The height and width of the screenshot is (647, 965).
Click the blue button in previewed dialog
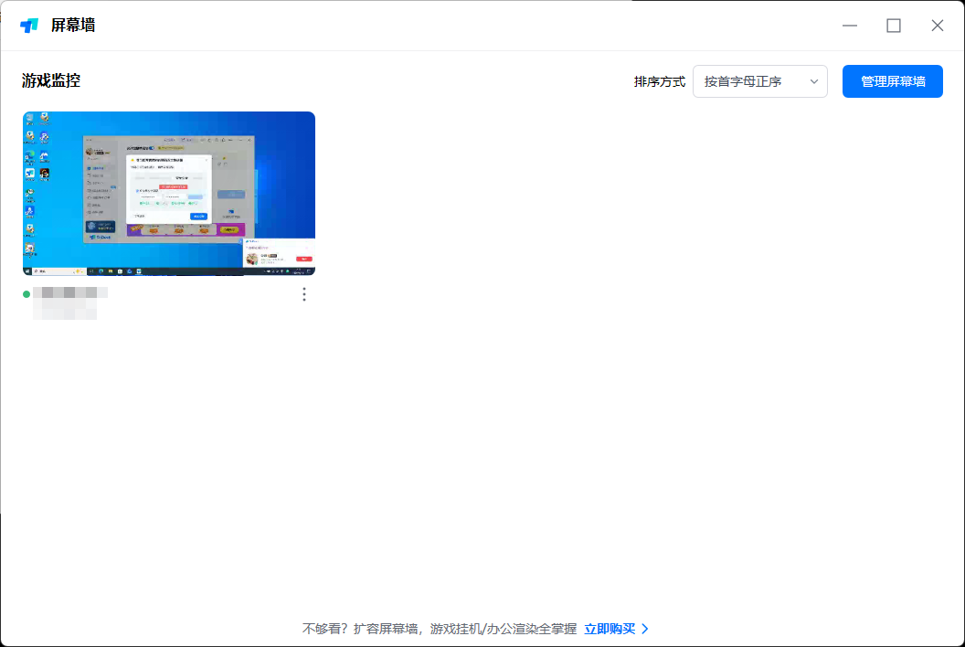tap(198, 217)
